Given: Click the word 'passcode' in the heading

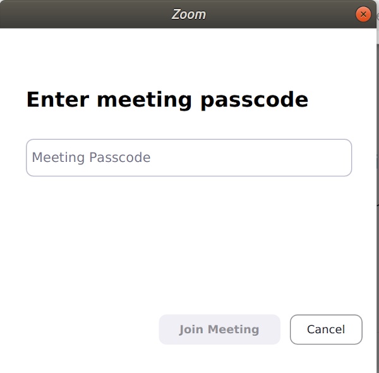Looking at the screenshot, I should click(255, 101).
